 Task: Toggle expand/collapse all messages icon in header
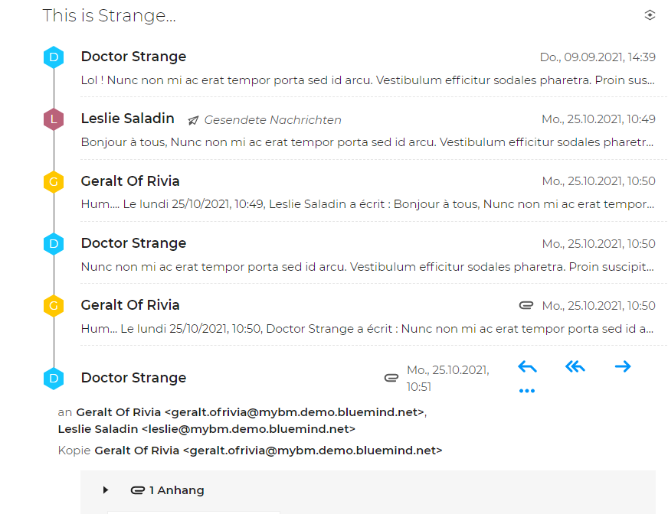(x=650, y=15)
